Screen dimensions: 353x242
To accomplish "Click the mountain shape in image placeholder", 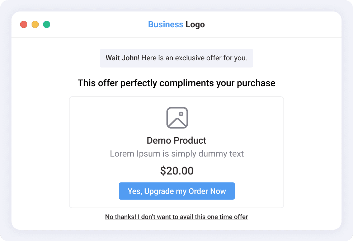I will point(177,122).
